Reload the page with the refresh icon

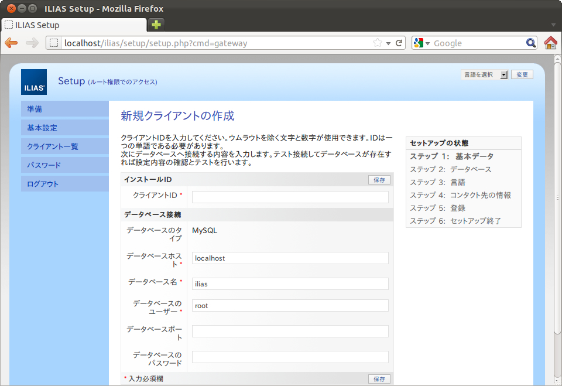(399, 43)
